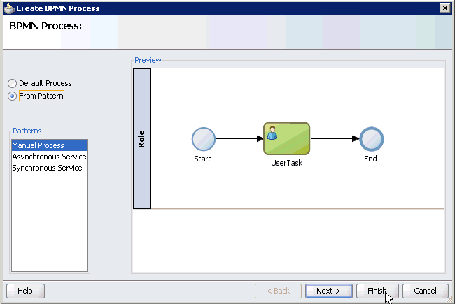Screen dimensions: 455x304
Task: Click the Start event circle in preview
Action: click(204, 139)
